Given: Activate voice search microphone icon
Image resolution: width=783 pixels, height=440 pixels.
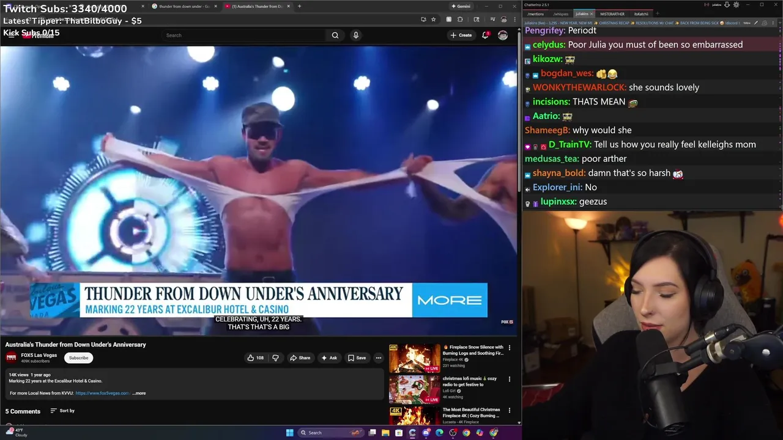Looking at the screenshot, I should [x=356, y=35].
